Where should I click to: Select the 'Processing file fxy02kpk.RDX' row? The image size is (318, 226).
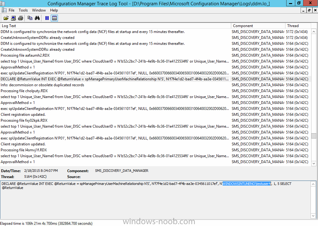point(155,120)
